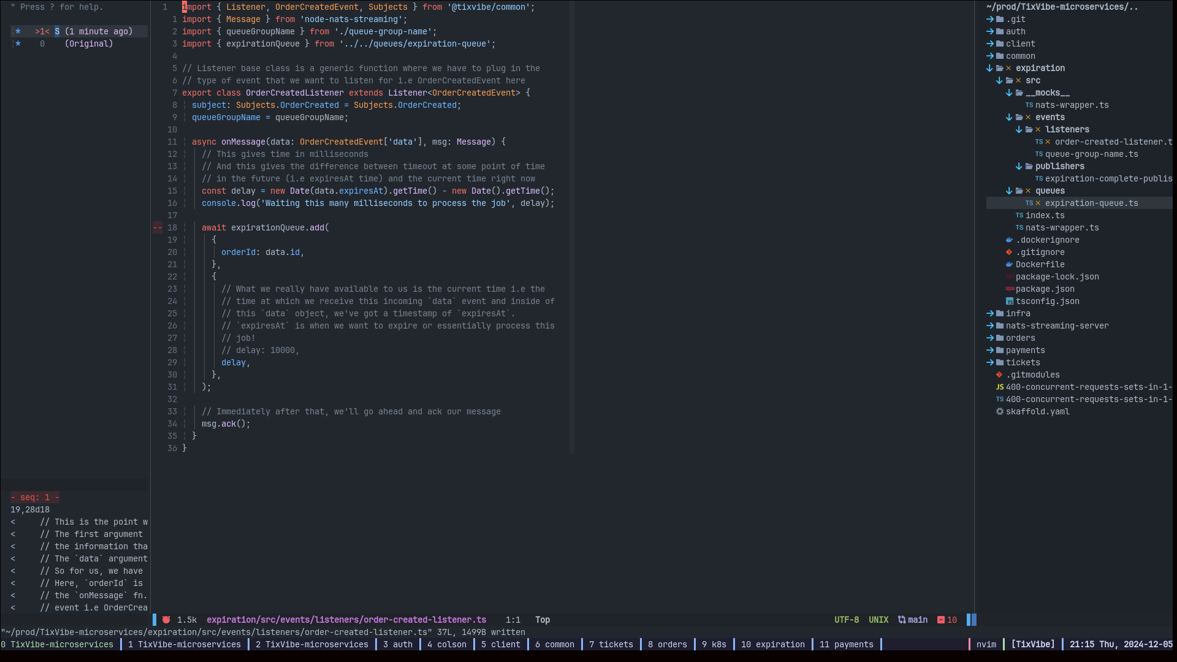Click the gear icon next to skaffold.yaml
Image resolution: width=1177 pixels, height=662 pixels.
click(1000, 411)
